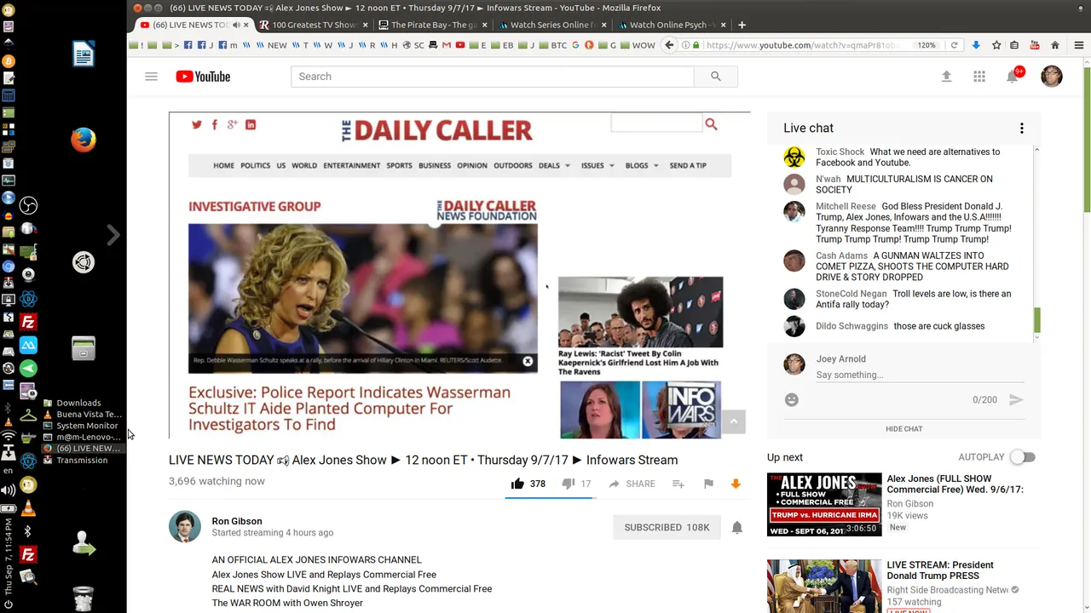Open the LibreOffice Writer desktop icon
The image size is (1091, 613).
[83, 54]
